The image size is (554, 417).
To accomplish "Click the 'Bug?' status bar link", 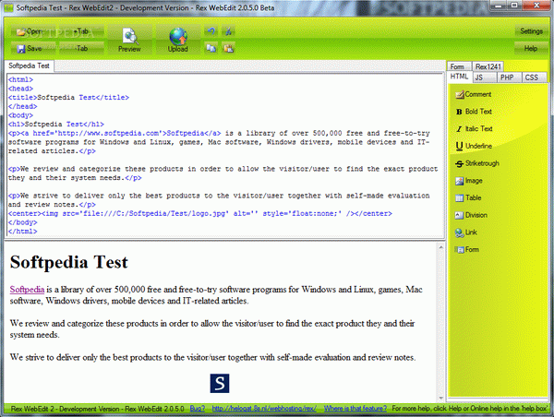I will [x=198, y=409].
